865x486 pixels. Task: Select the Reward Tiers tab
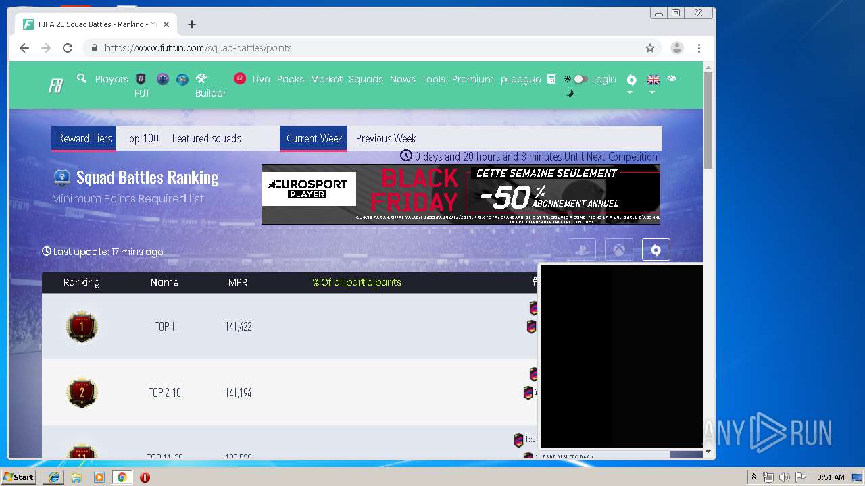tap(84, 138)
